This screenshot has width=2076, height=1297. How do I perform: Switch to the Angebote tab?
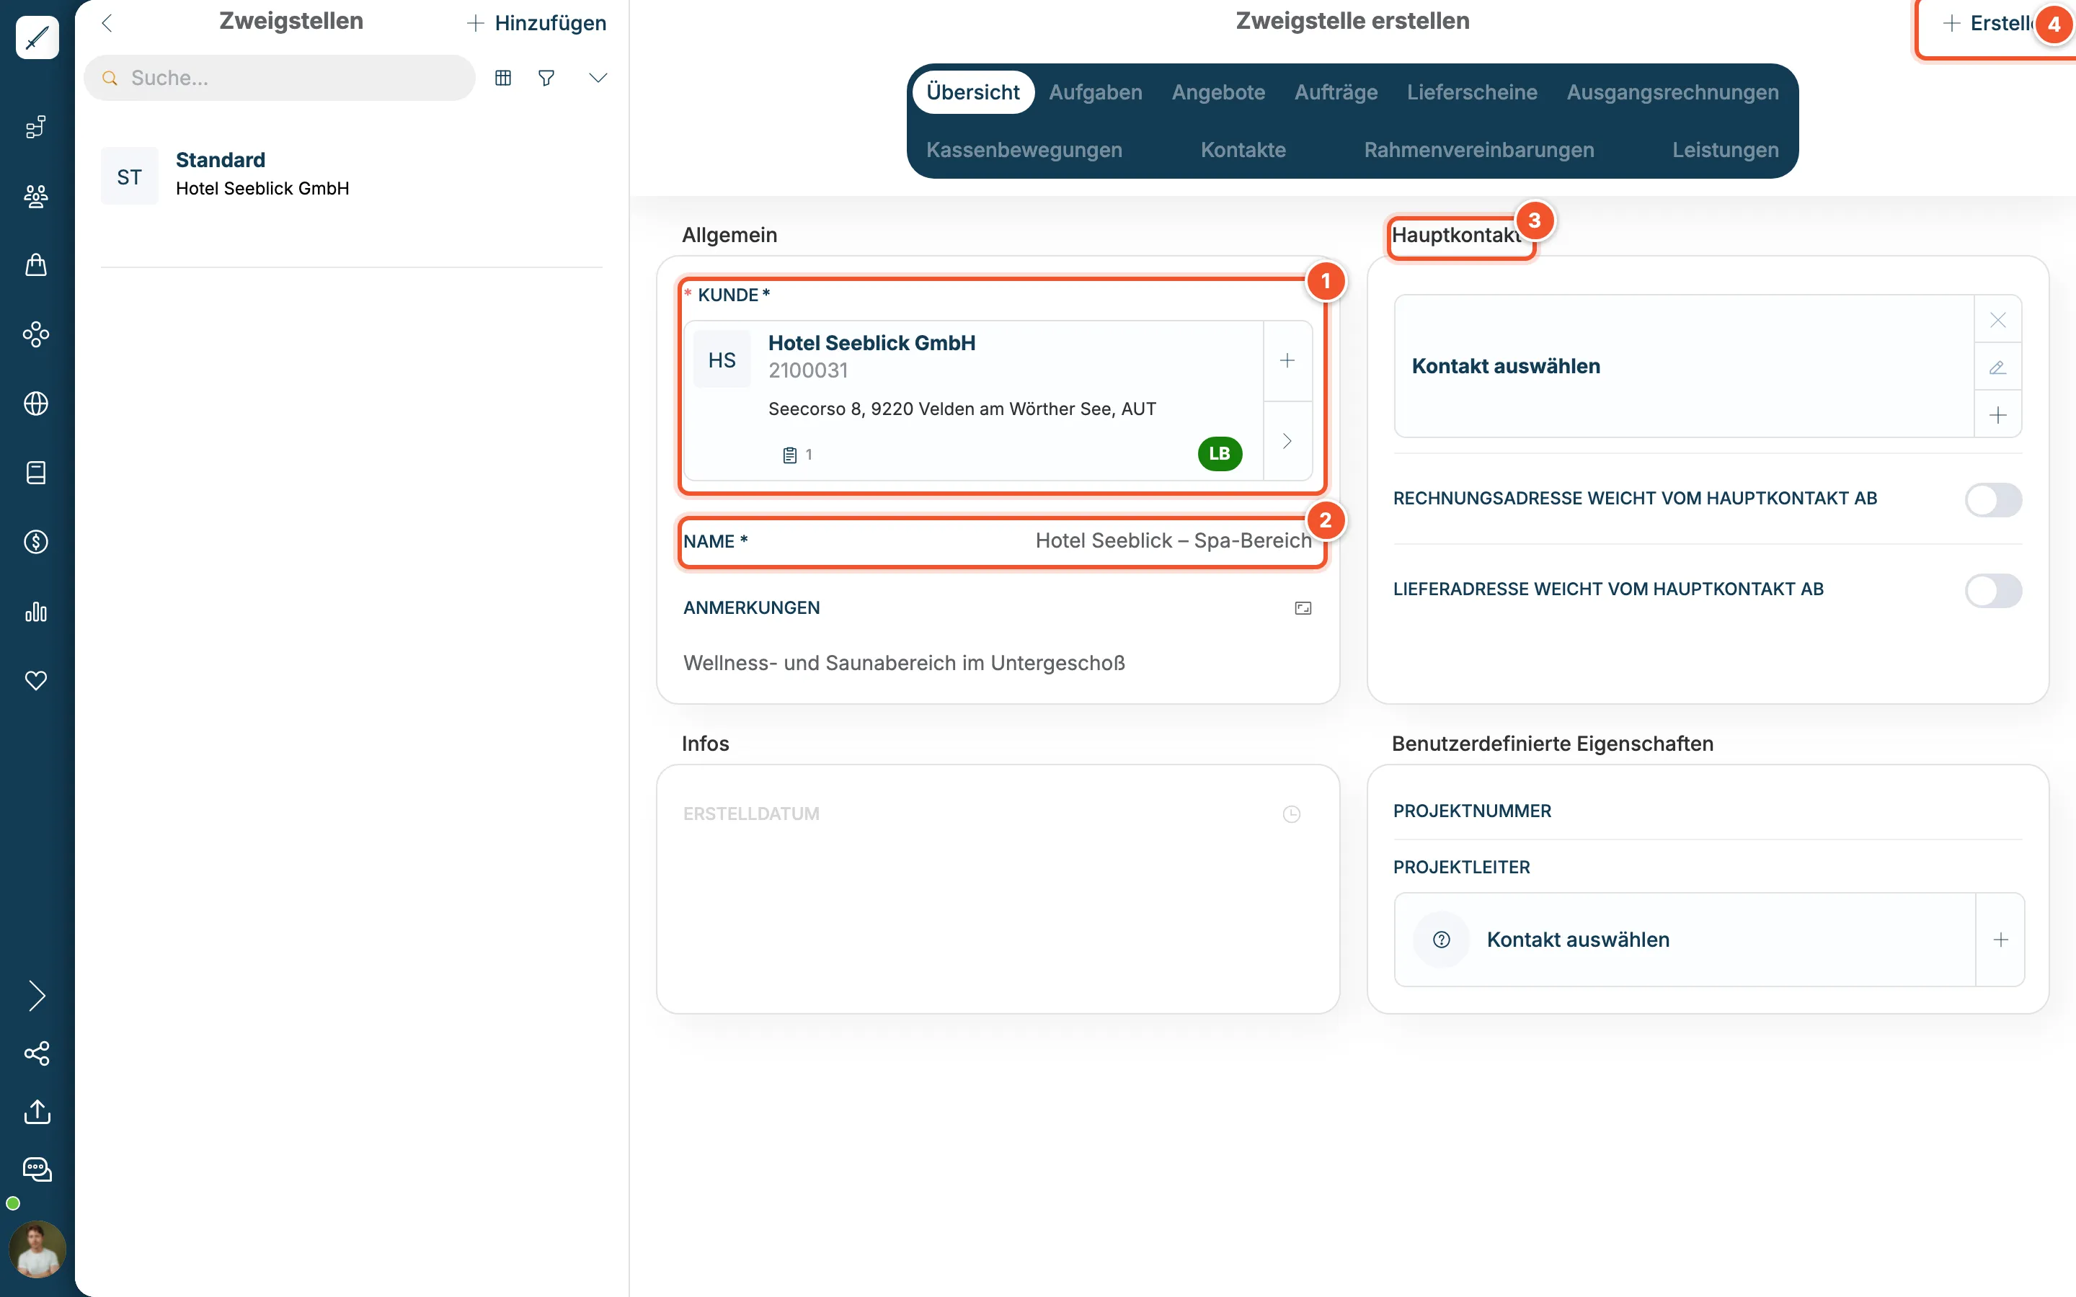tap(1218, 92)
